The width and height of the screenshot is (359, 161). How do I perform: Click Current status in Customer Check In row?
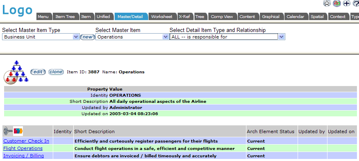coord(256,141)
